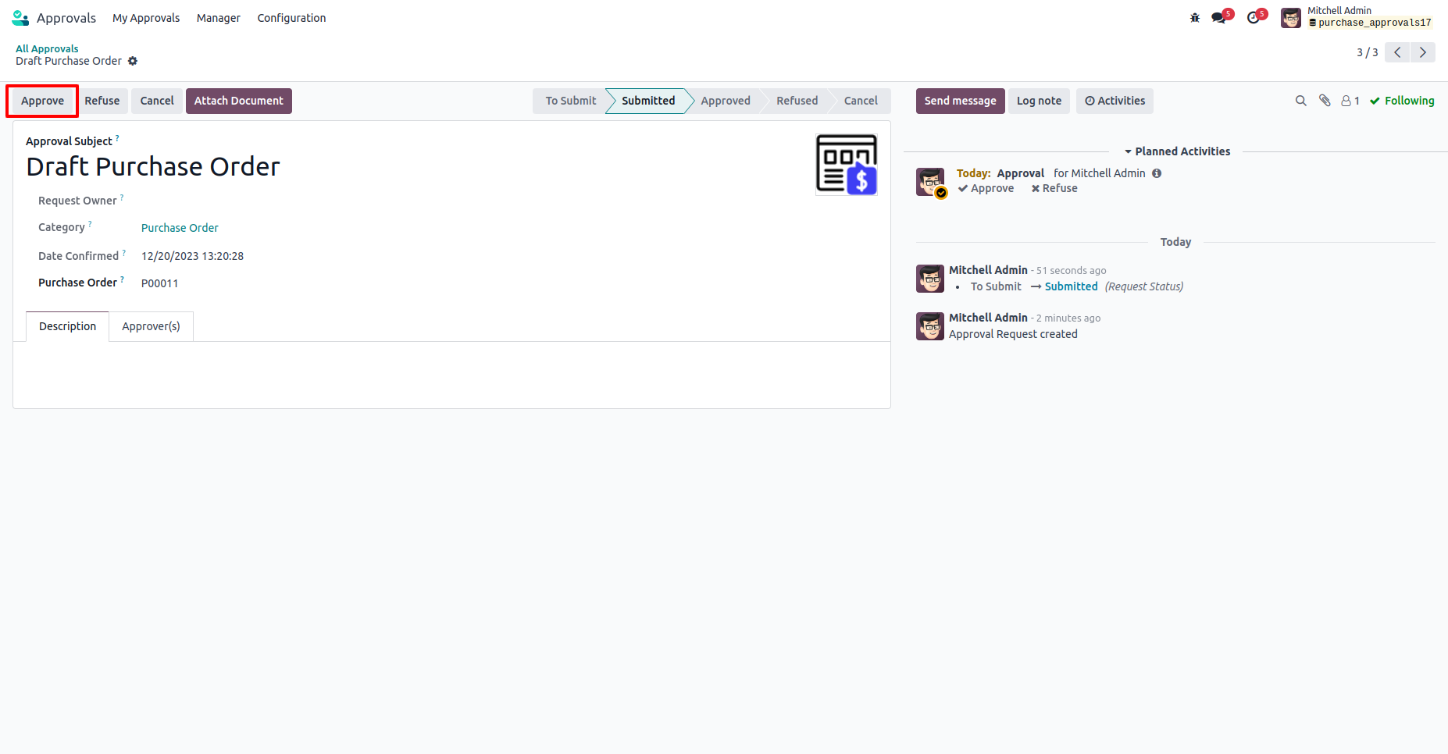Click Date Confirmed value 12/20/2023 13:20:28
Viewport: 1448px width, 754px height.
(192, 256)
